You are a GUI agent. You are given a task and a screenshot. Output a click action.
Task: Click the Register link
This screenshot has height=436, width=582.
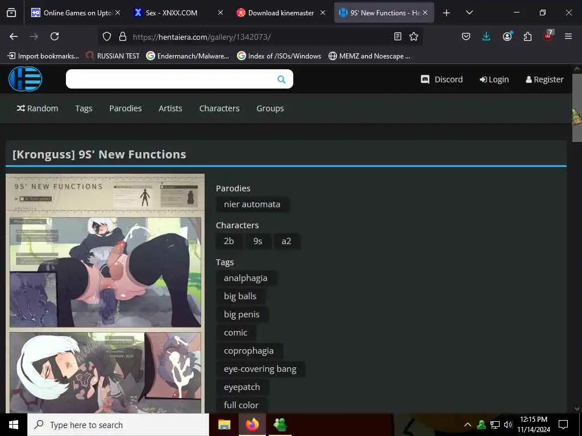544,79
